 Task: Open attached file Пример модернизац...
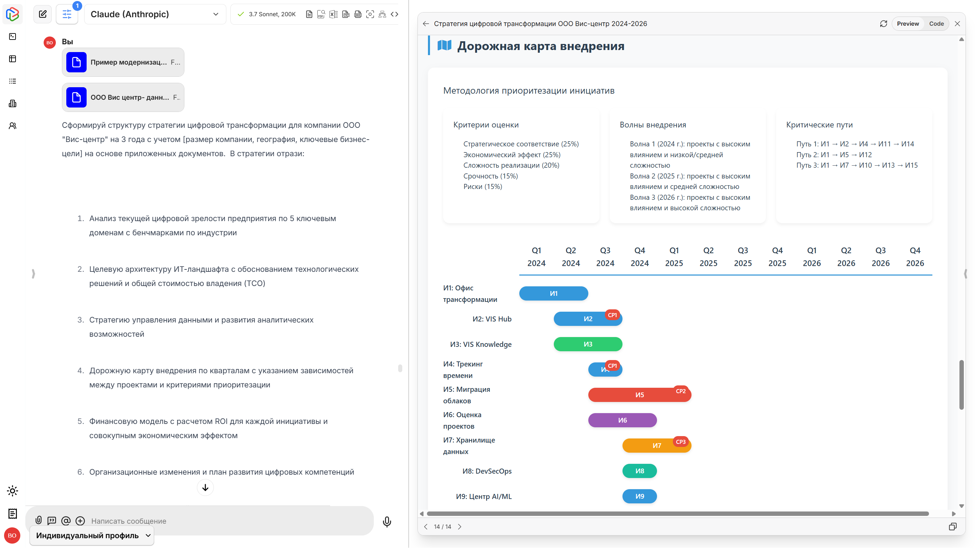[x=123, y=62]
